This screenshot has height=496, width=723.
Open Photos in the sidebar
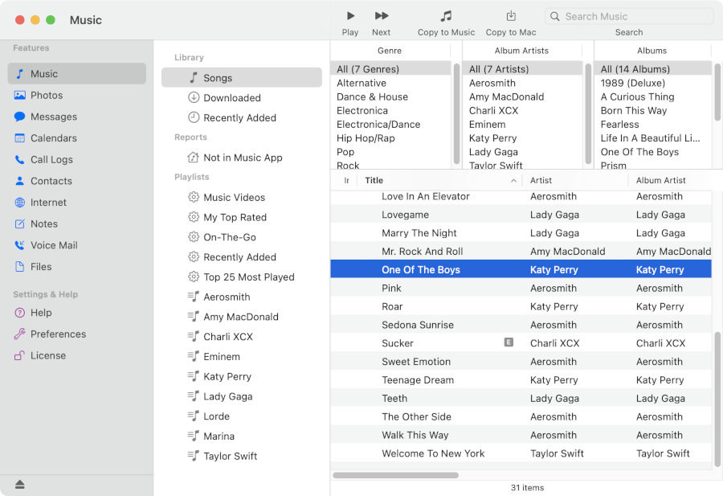tap(77, 95)
